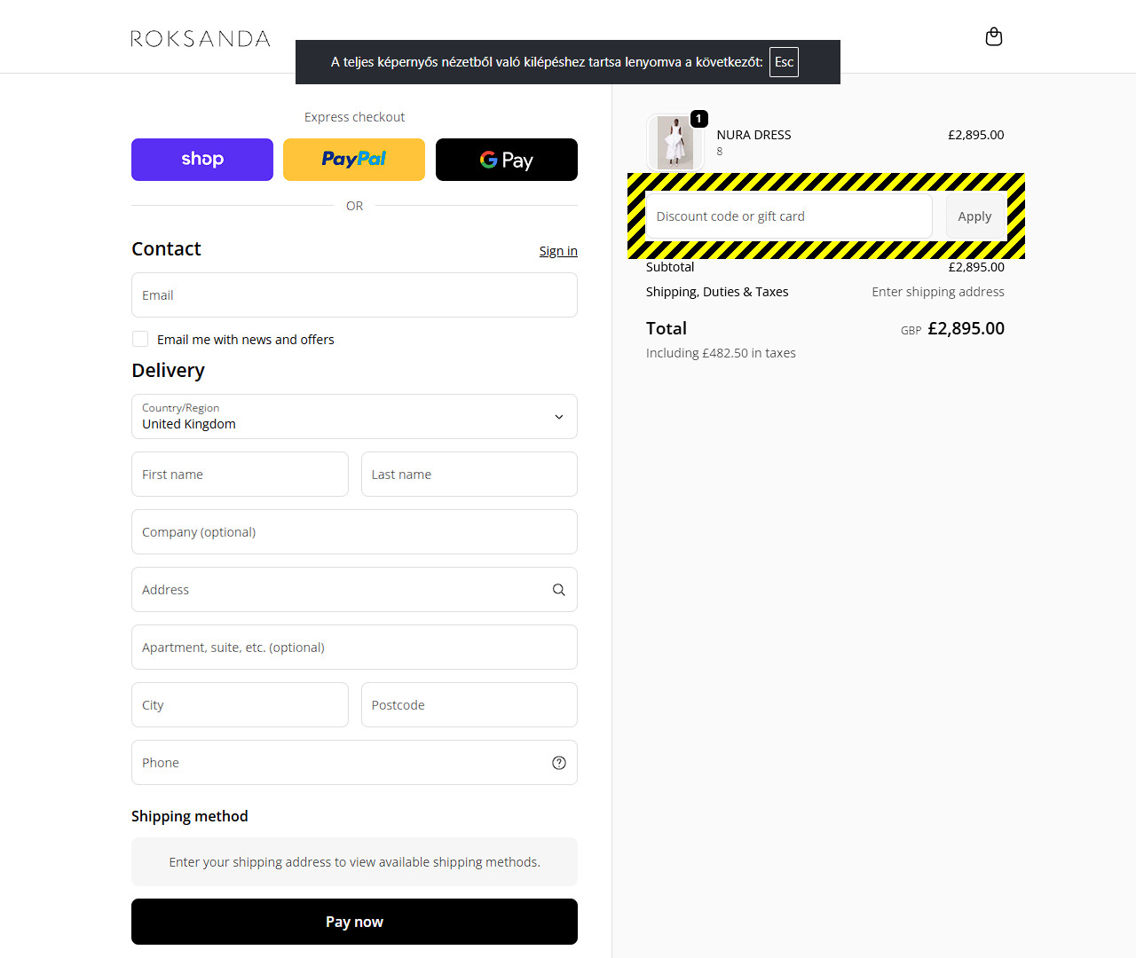
Task: Click the item quantity badge on product image
Action: (x=698, y=118)
